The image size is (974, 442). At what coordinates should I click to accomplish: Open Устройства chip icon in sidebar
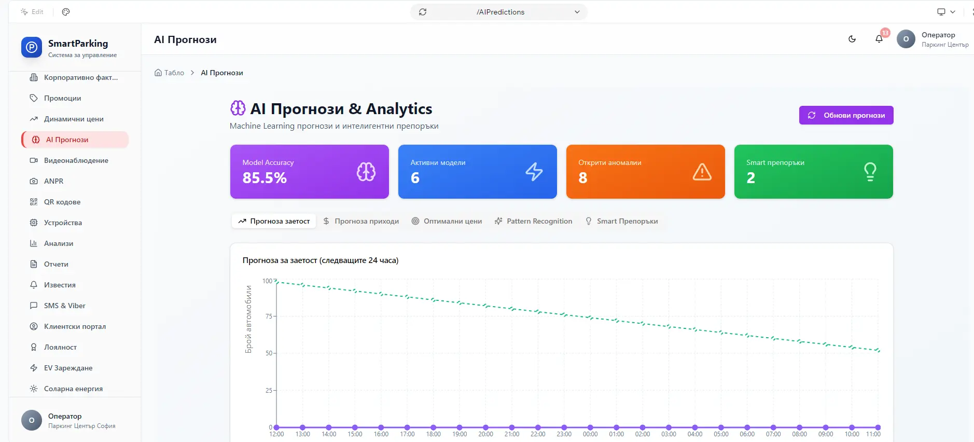pyautogui.click(x=34, y=223)
